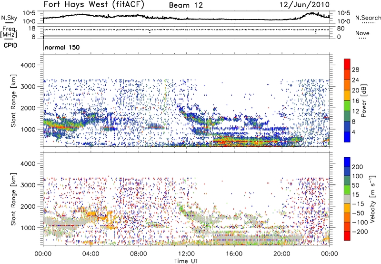Pick the gray segment of Velocity colorbar
The image size is (381, 264).
pyautogui.click(x=347, y=199)
